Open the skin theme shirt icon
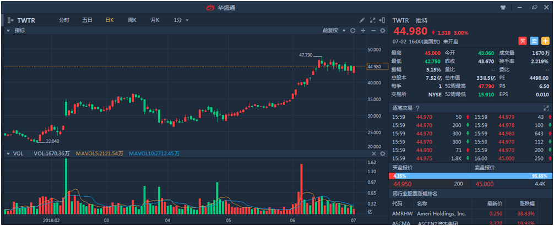The width and height of the screenshot is (554, 226). (503, 8)
